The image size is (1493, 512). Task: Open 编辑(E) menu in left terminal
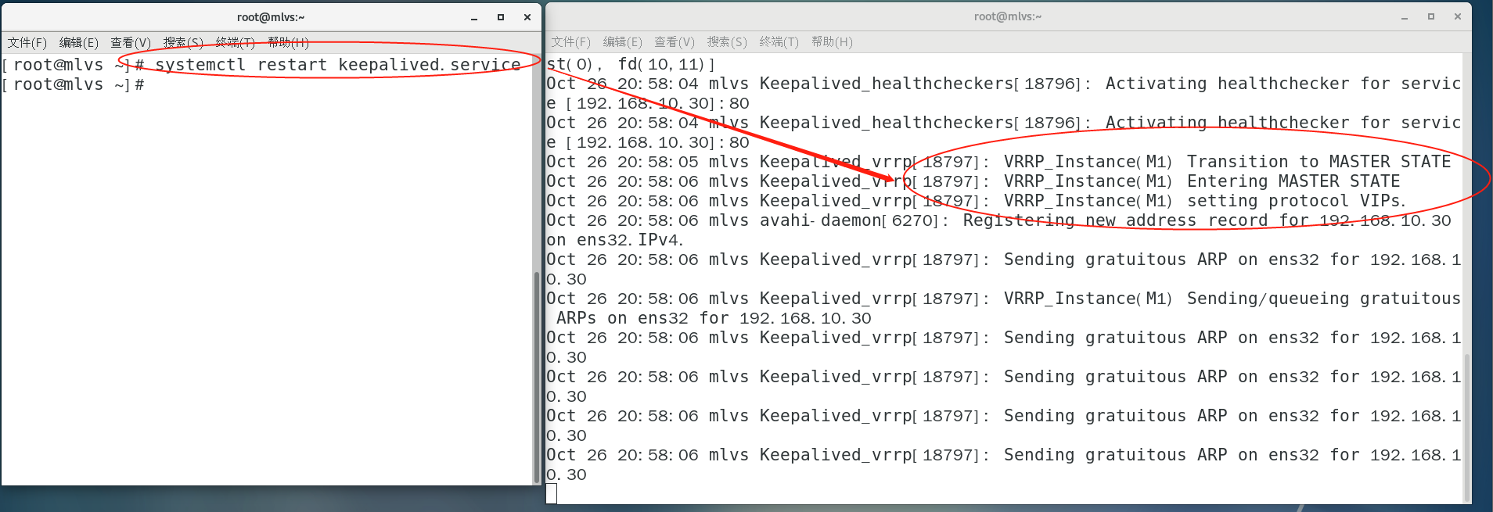[79, 42]
